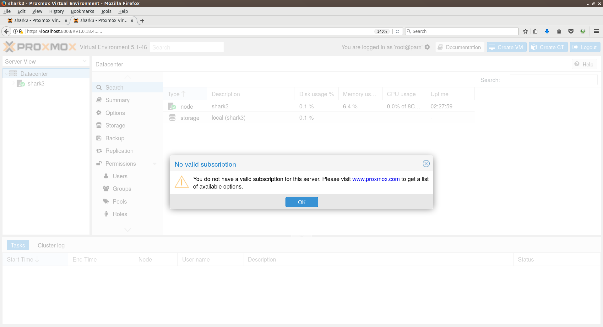
Task: Close the No valid subscription dialog
Action: (426, 163)
